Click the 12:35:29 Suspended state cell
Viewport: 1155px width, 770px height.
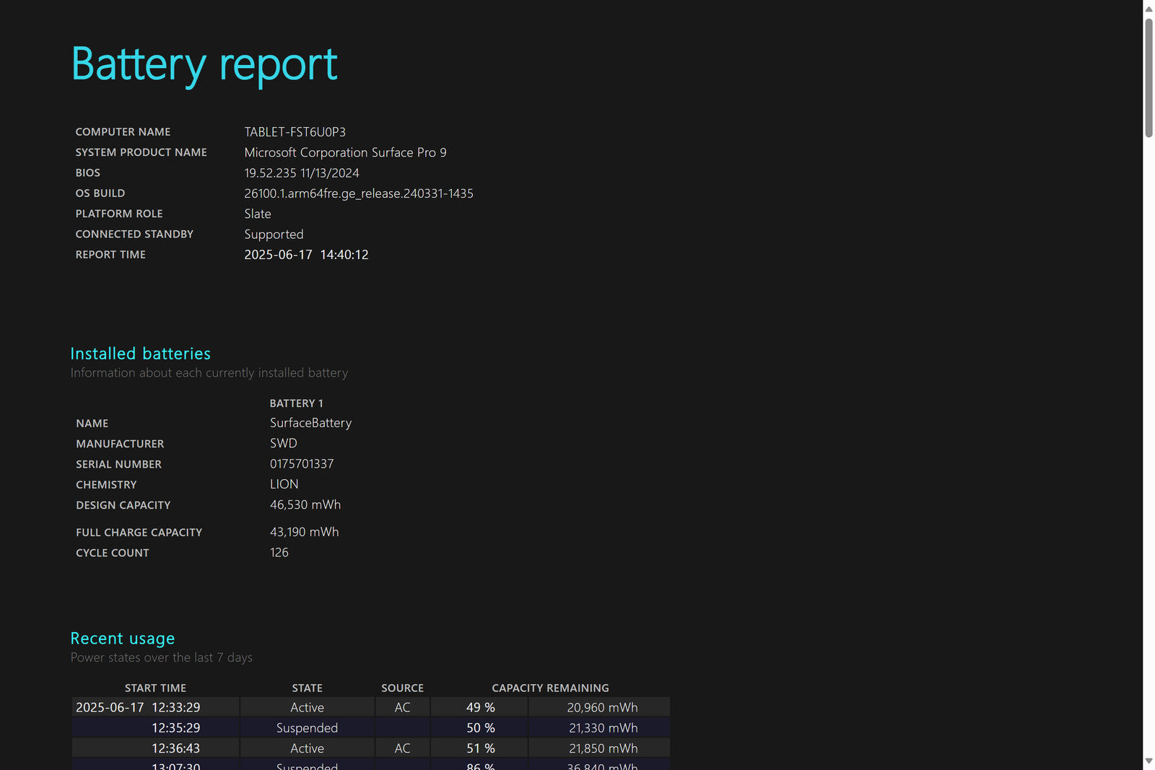pyautogui.click(x=307, y=728)
